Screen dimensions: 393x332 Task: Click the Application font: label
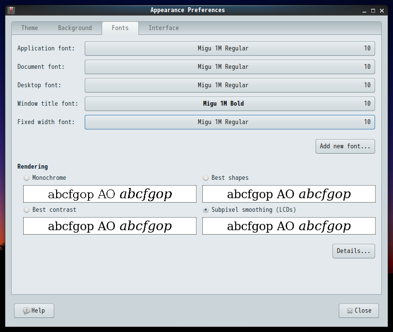tap(46, 48)
